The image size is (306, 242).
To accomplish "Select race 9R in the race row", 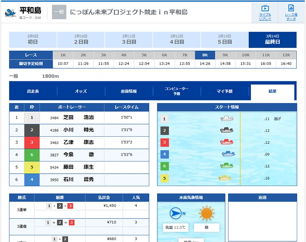I will coord(225,55).
